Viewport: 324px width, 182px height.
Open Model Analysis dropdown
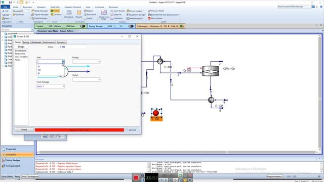point(135,18)
